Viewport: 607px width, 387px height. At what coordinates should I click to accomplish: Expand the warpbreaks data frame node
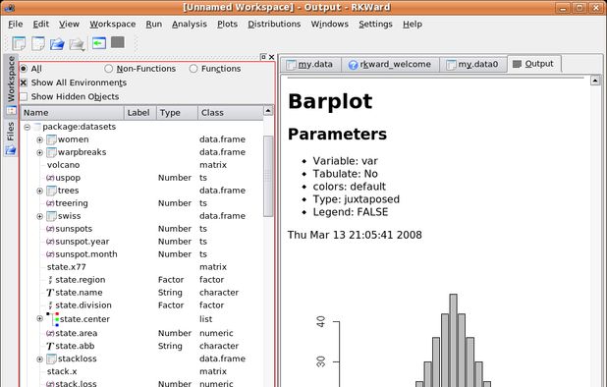point(39,152)
